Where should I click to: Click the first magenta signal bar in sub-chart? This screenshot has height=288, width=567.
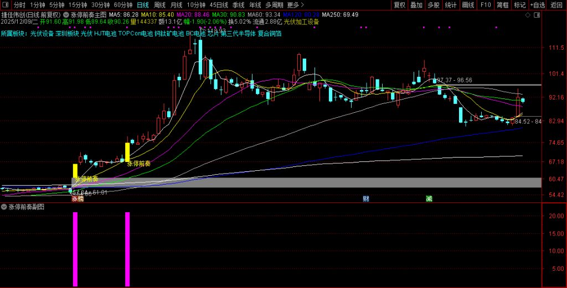click(x=75, y=249)
